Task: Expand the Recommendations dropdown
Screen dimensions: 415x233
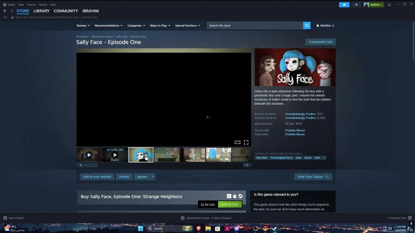Action: pyautogui.click(x=109, y=26)
